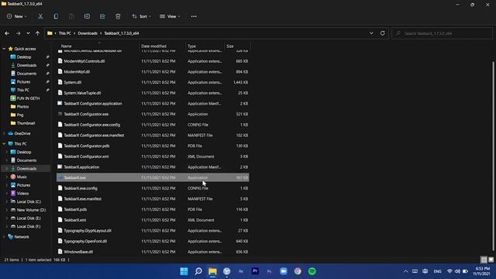Open the See more ellipsis menu
This screenshot has width=496, height=279.
(194, 16)
